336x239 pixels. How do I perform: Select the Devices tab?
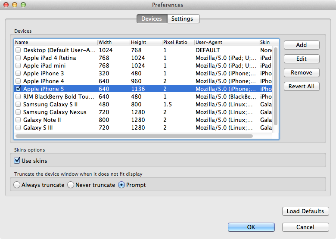point(152,19)
